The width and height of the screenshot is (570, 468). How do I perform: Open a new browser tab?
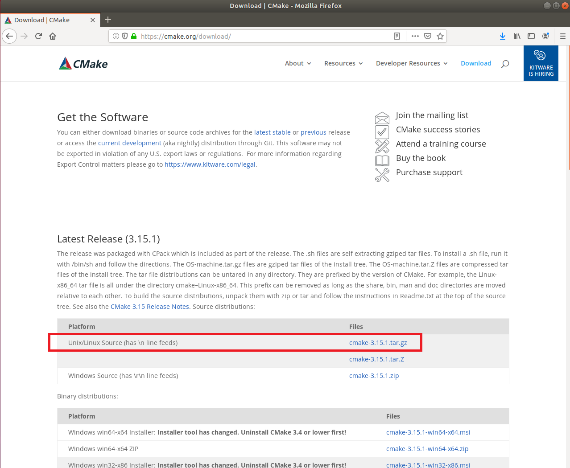click(x=108, y=20)
